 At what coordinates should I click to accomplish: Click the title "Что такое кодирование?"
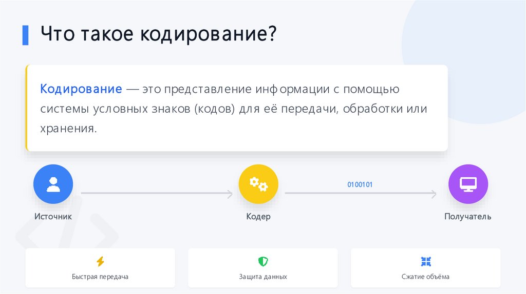point(158,35)
